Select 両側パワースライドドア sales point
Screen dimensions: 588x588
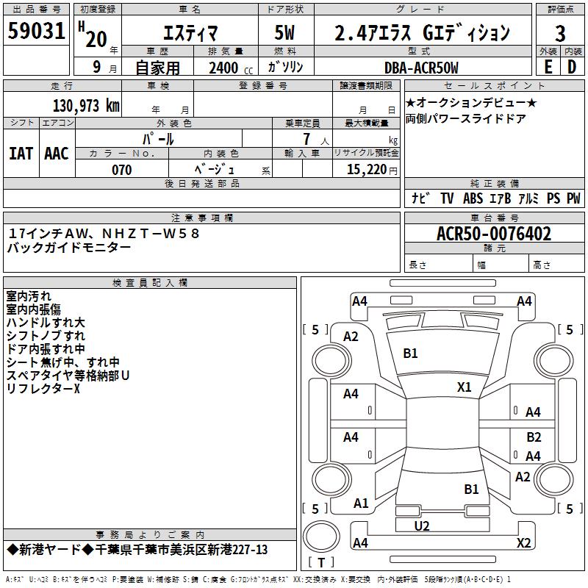point(466,118)
